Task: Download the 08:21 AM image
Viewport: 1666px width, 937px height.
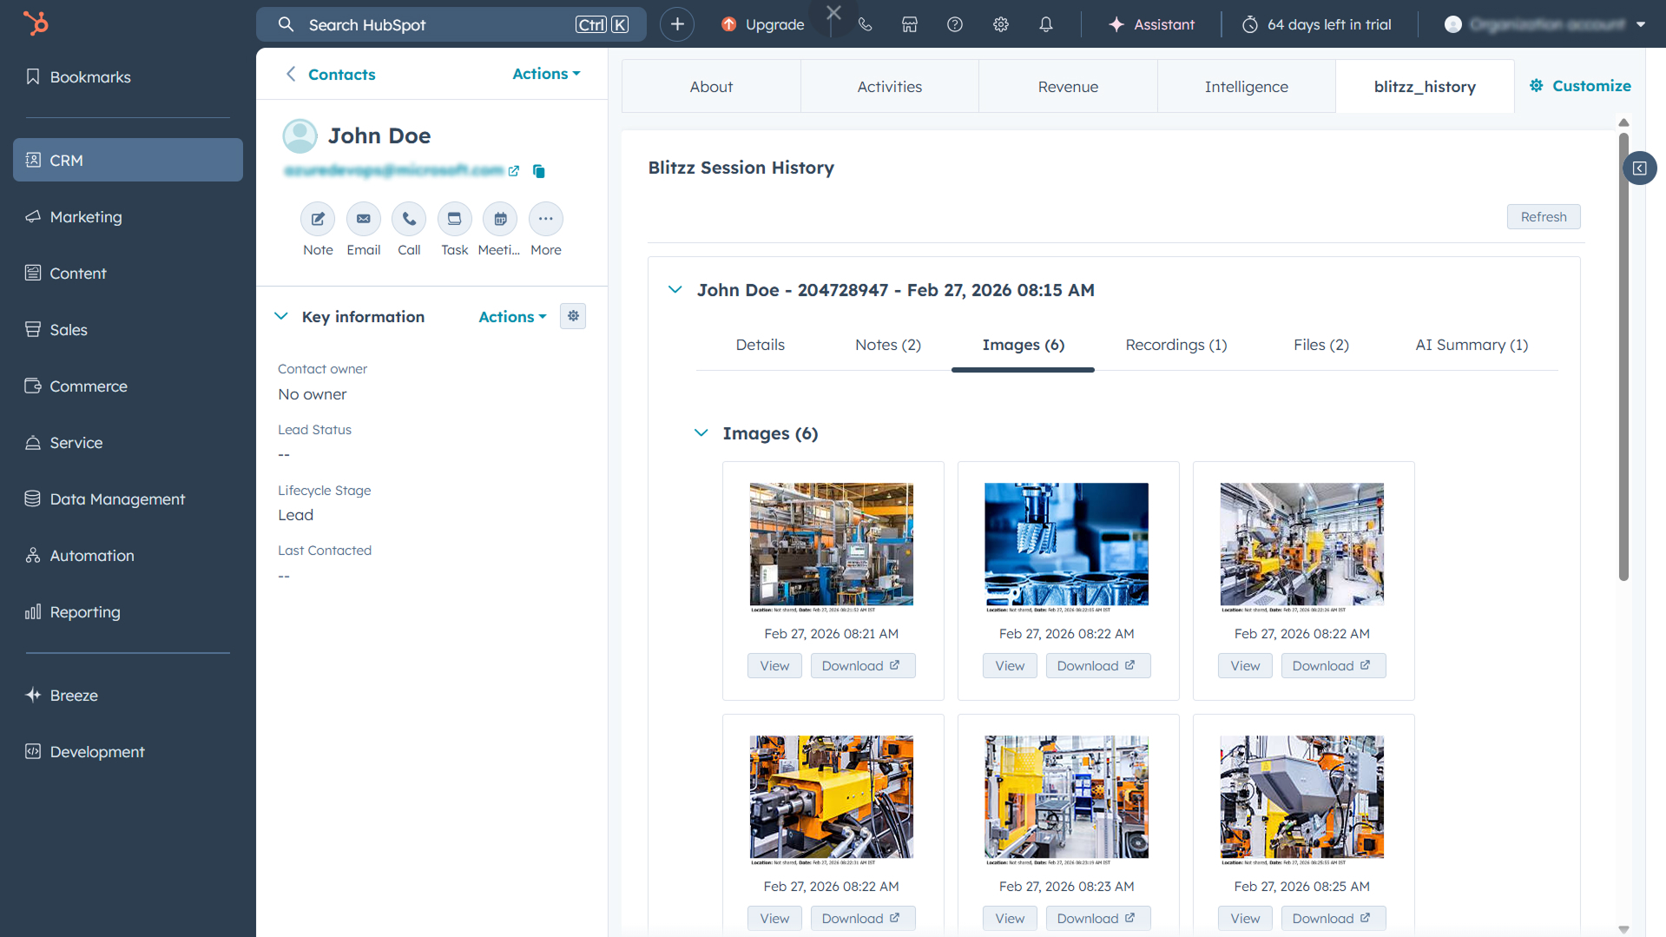Action: coord(862,666)
